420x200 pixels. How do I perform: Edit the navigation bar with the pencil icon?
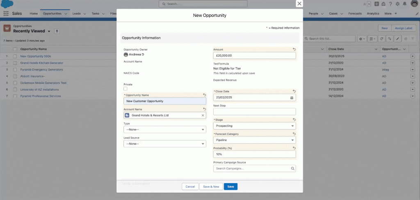417,14
